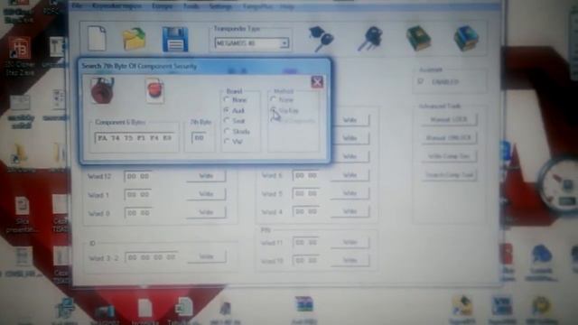Select Method None radio button
The width and height of the screenshot is (578, 325).
(x=273, y=99)
